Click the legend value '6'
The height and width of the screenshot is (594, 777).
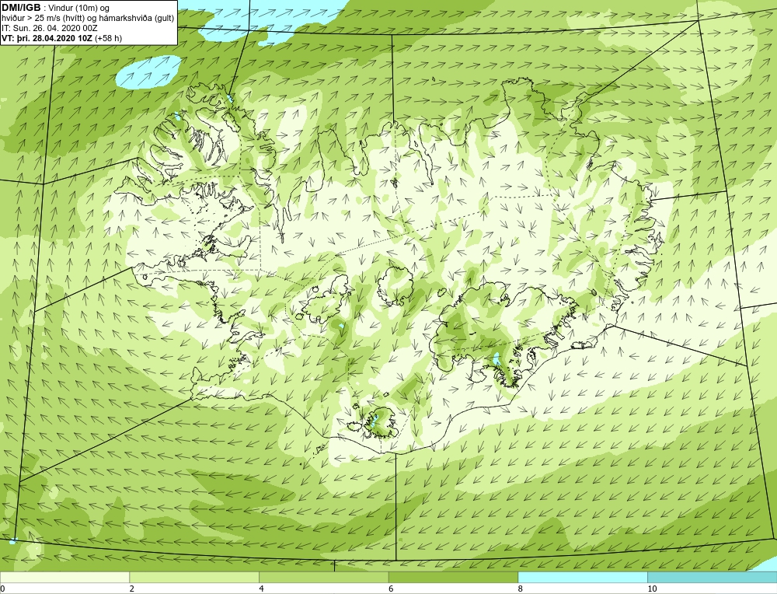click(391, 589)
